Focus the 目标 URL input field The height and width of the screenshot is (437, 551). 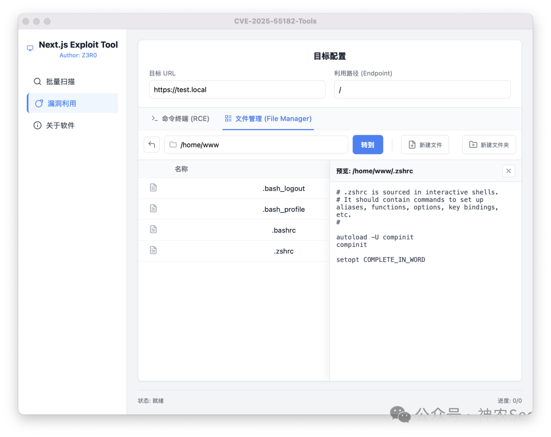tap(237, 90)
